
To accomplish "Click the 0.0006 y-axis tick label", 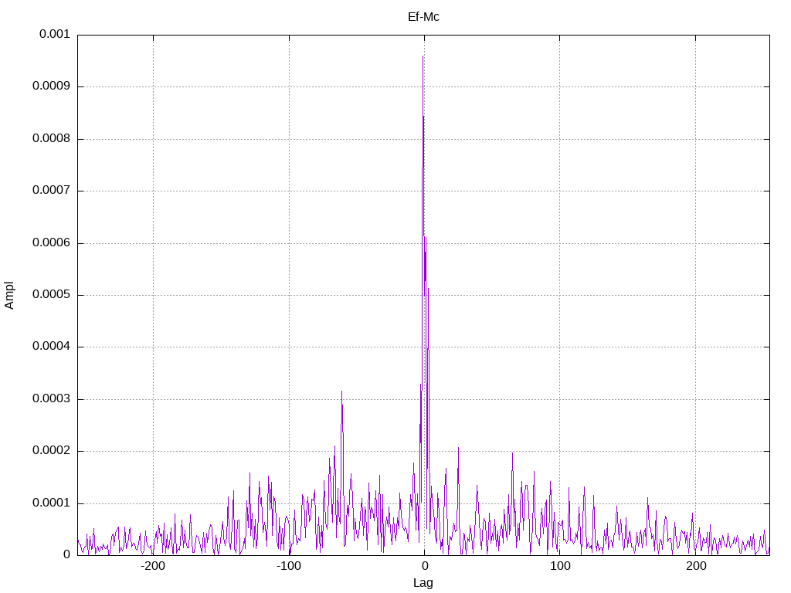I will point(52,242).
